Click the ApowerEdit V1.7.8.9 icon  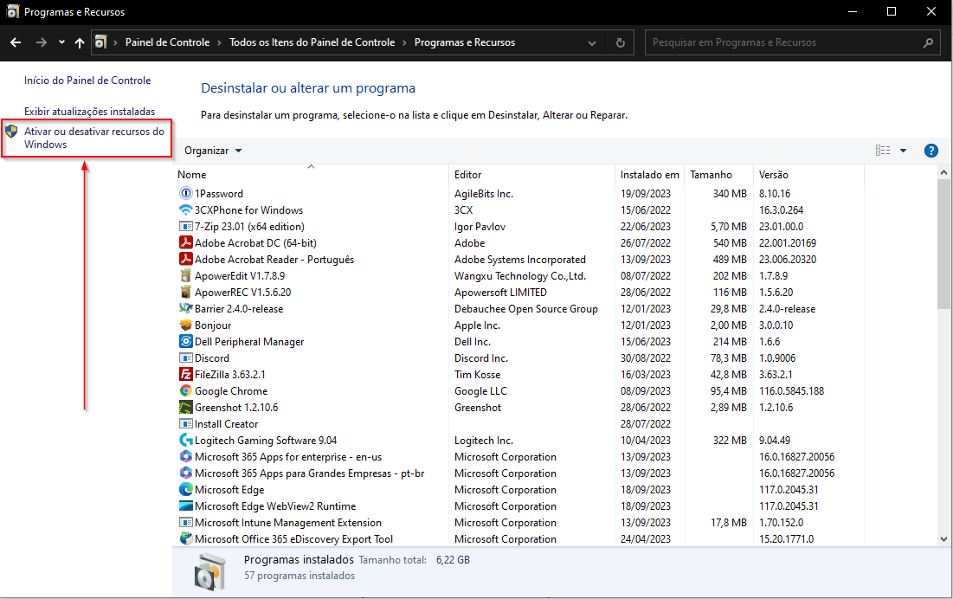(186, 275)
